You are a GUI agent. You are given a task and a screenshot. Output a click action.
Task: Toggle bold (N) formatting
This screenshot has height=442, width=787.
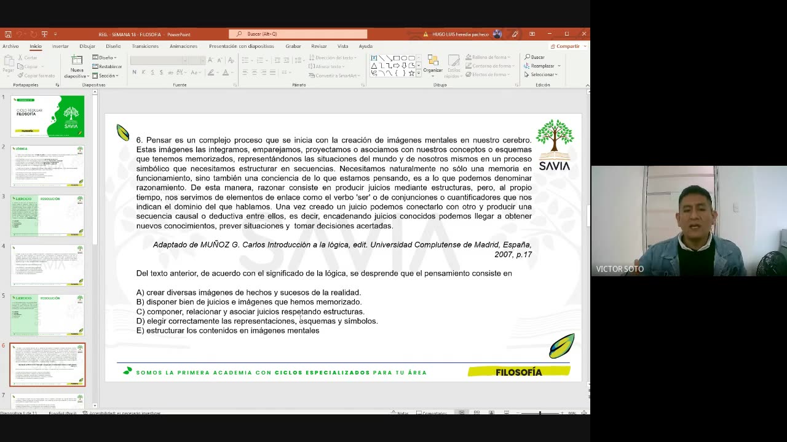point(134,72)
